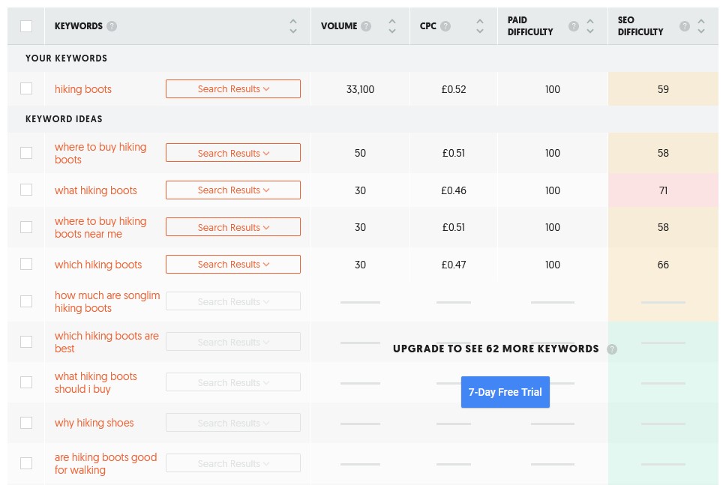Click the Volume help question icon

366,26
